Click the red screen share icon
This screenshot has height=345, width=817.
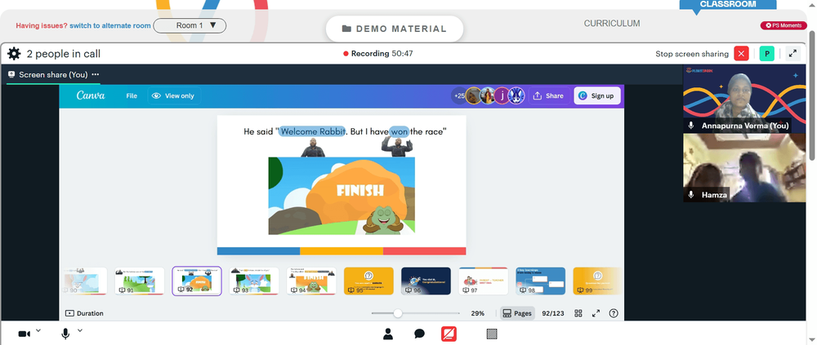[449, 334]
